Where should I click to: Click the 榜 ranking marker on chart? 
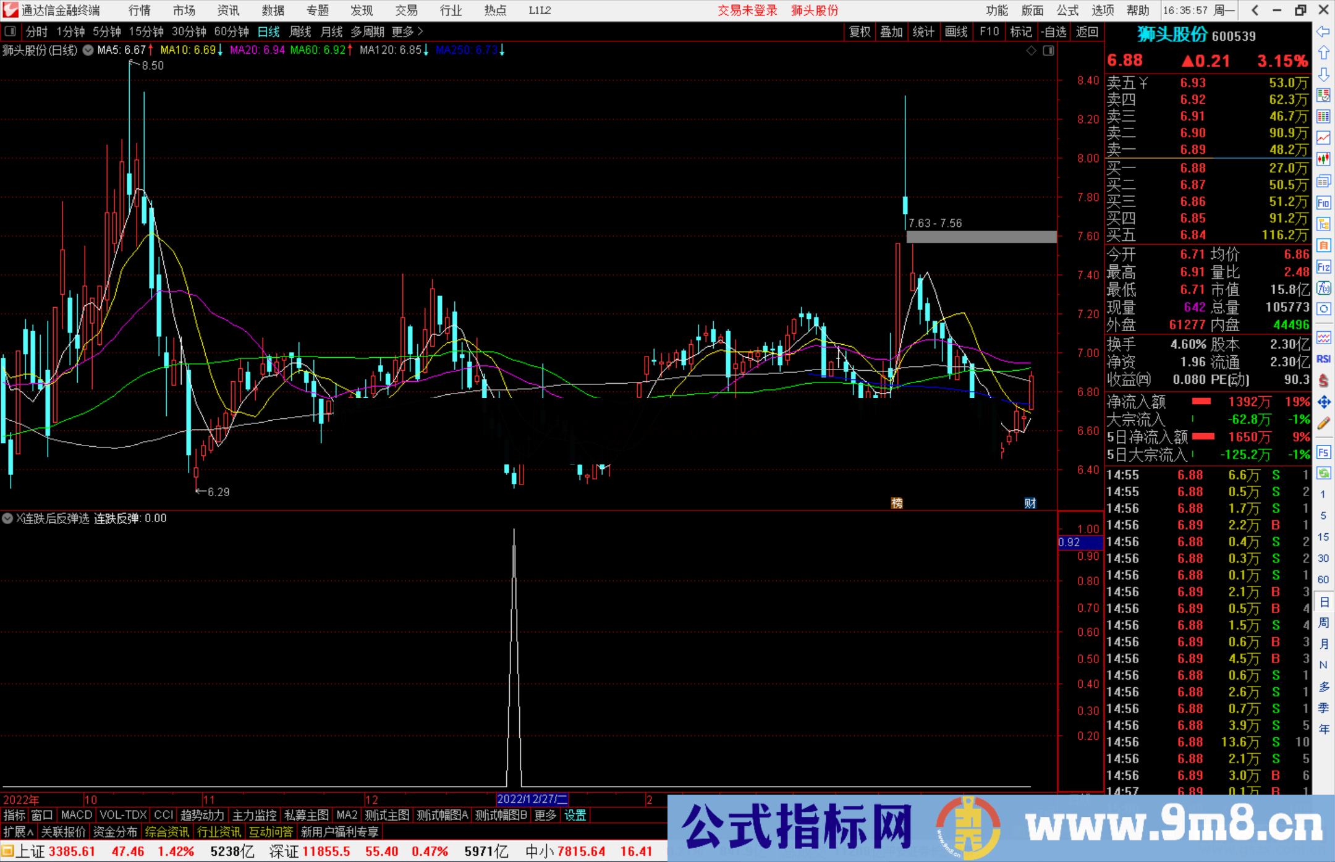897,503
